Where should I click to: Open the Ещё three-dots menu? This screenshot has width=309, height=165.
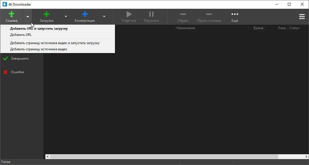coord(235,14)
